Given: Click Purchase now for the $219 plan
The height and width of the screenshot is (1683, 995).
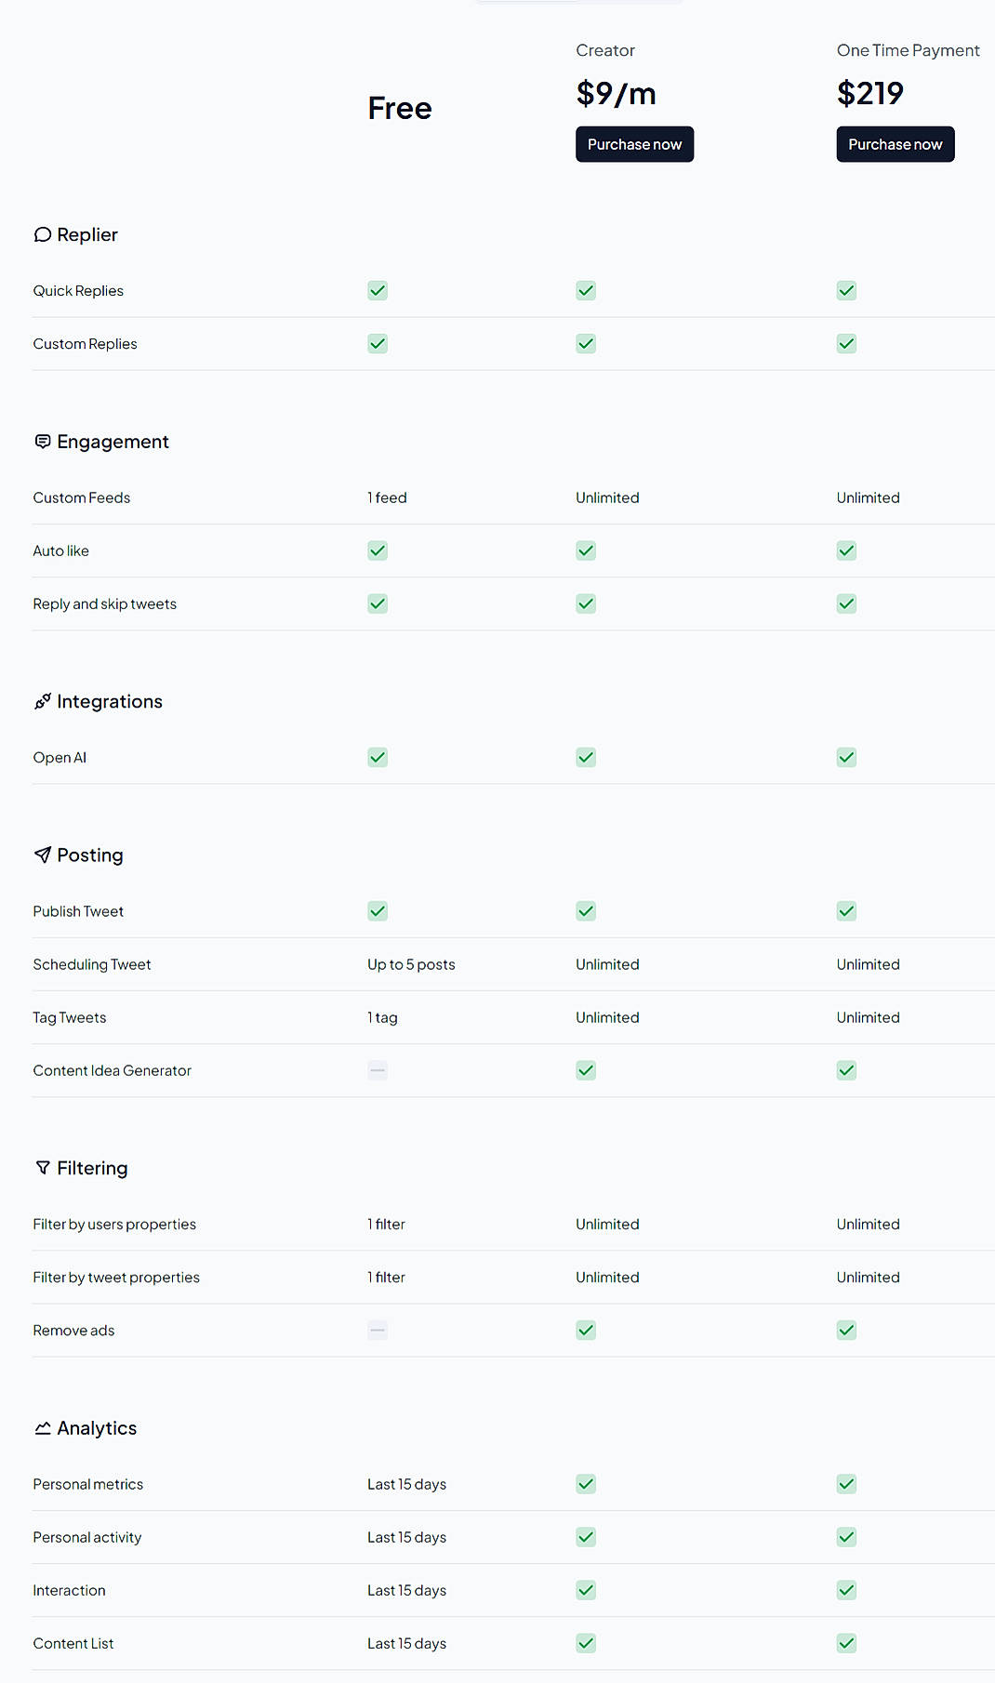Looking at the screenshot, I should click(x=895, y=144).
